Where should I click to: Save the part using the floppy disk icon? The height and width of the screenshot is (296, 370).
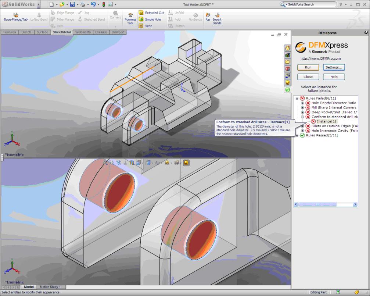pyautogui.click(x=72, y=4)
